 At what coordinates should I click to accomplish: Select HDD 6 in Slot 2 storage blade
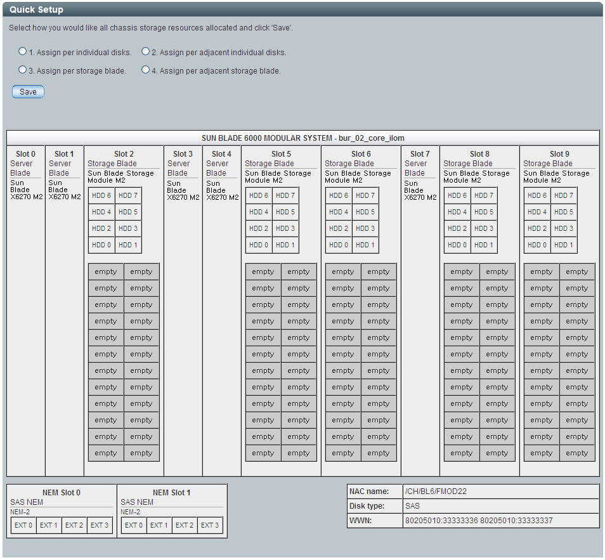point(101,196)
